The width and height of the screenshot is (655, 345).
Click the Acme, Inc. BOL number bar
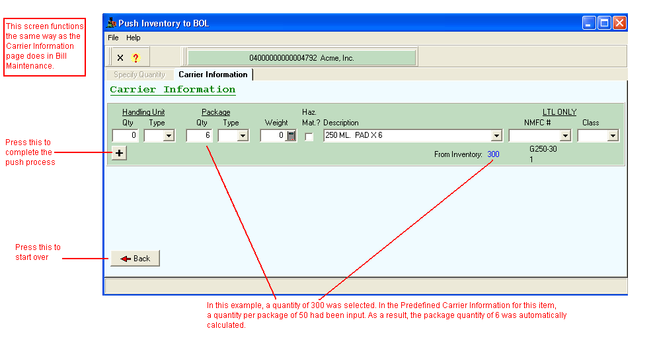click(x=301, y=58)
